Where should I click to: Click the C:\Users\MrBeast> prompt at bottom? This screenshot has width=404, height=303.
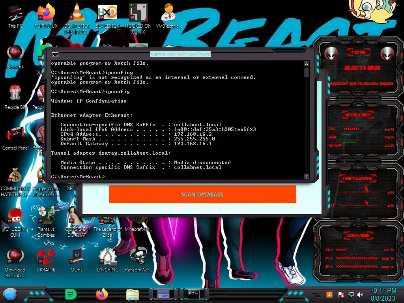point(78,177)
